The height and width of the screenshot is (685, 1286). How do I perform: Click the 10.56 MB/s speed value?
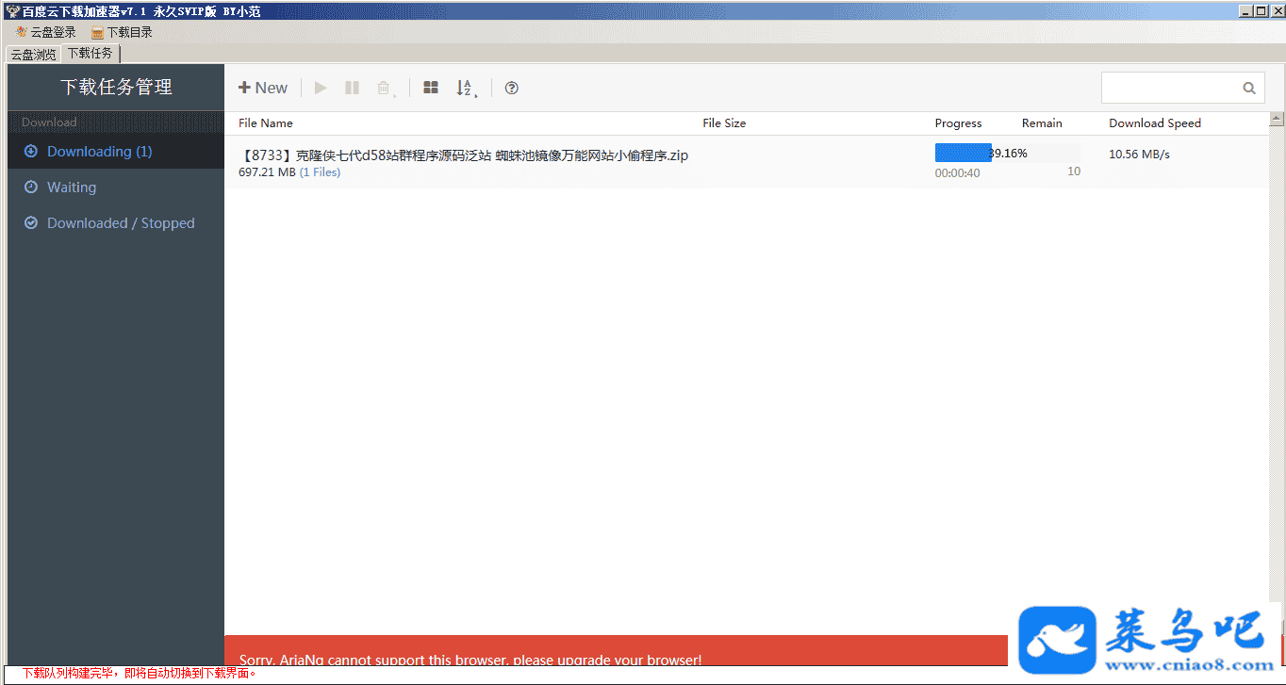tap(1139, 155)
